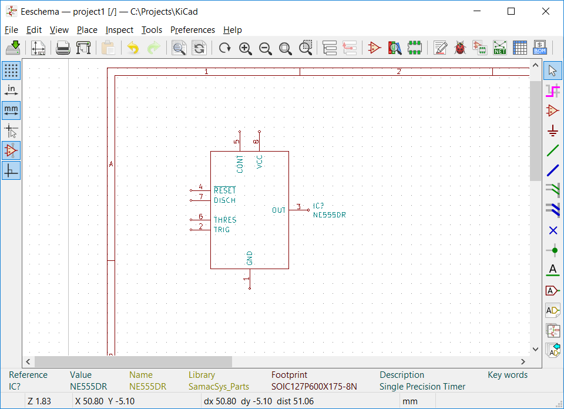
Task: Undo the last schematic edit
Action: coord(134,48)
